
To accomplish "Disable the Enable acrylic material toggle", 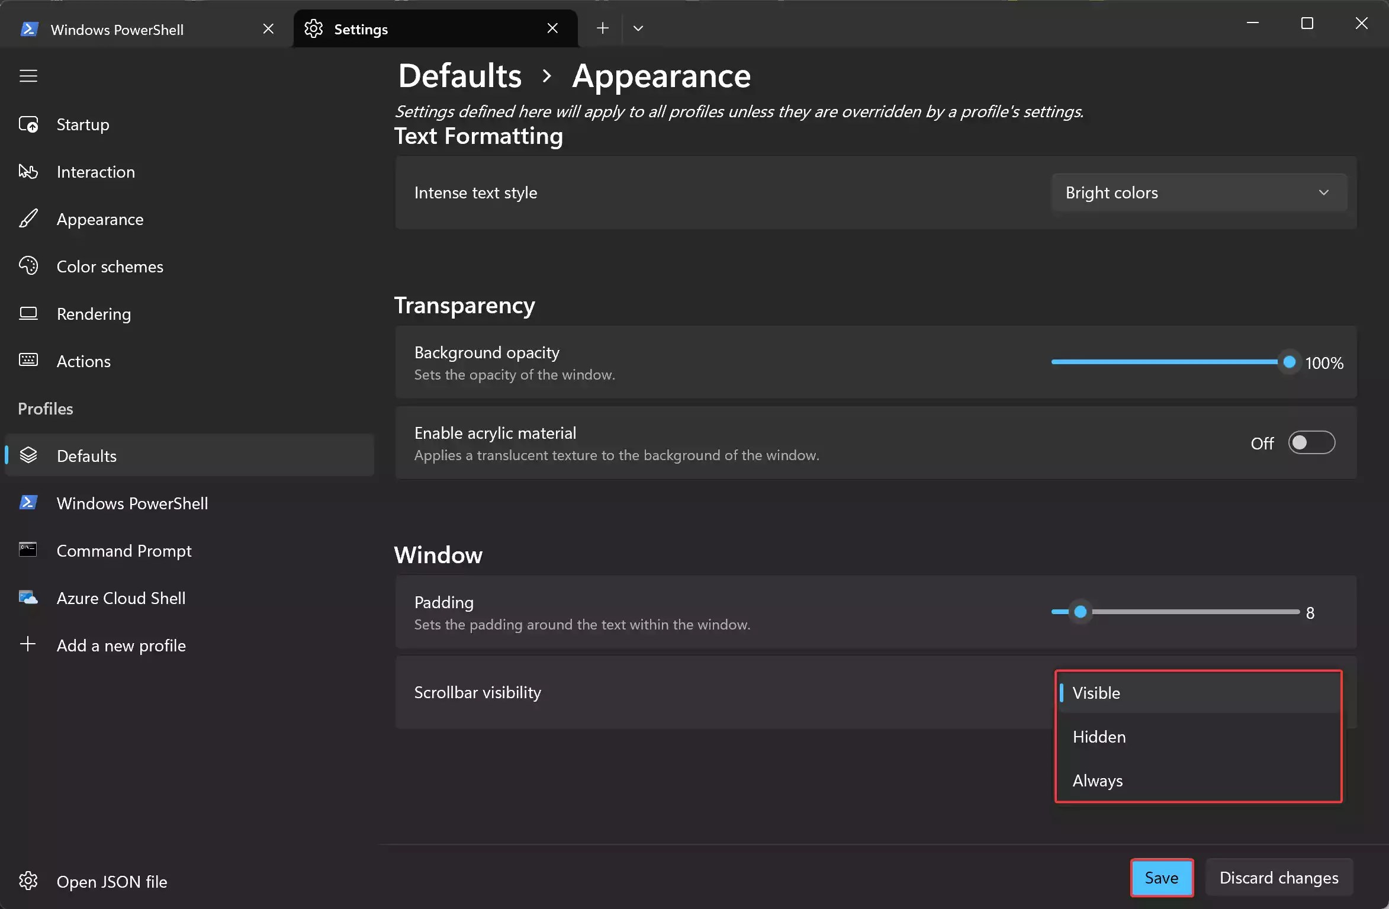I will (x=1311, y=442).
